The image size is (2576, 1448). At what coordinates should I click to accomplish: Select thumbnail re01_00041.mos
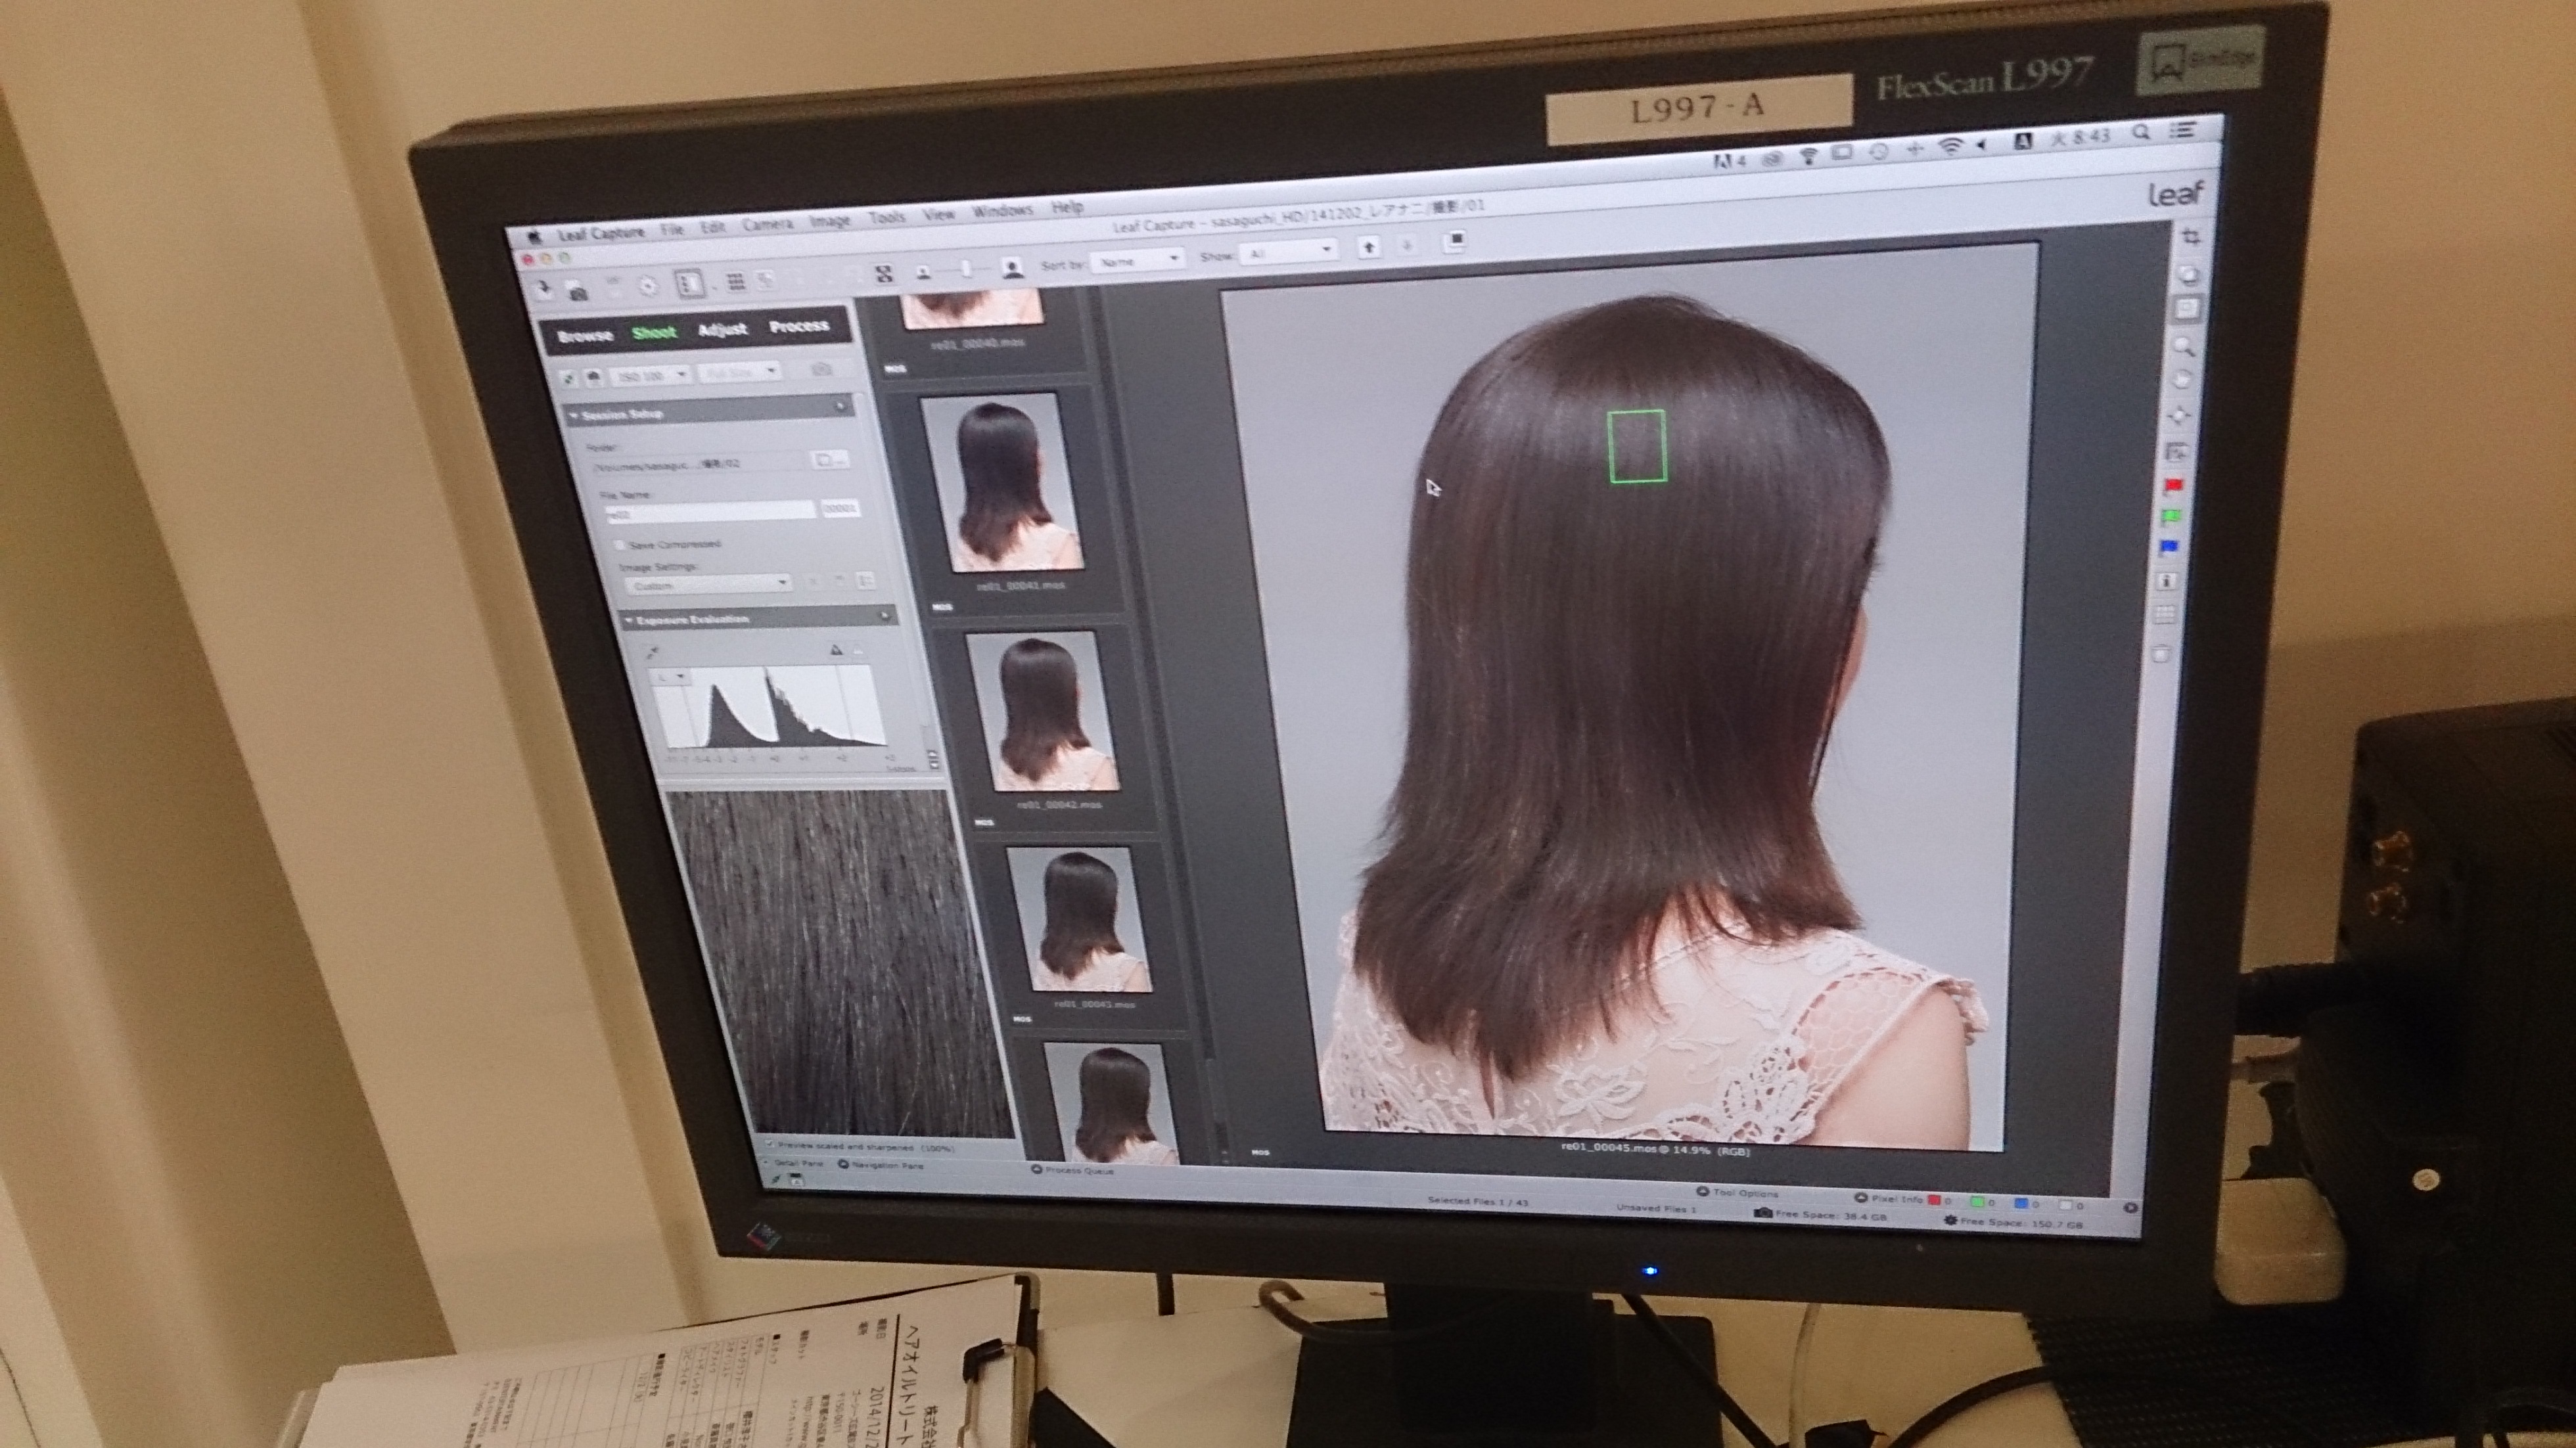(1002, 482)
